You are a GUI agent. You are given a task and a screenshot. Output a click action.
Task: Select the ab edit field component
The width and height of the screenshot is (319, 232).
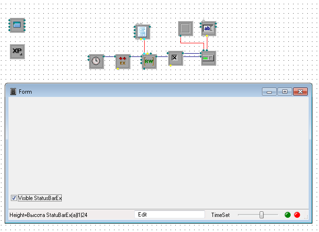coord(208,28)
